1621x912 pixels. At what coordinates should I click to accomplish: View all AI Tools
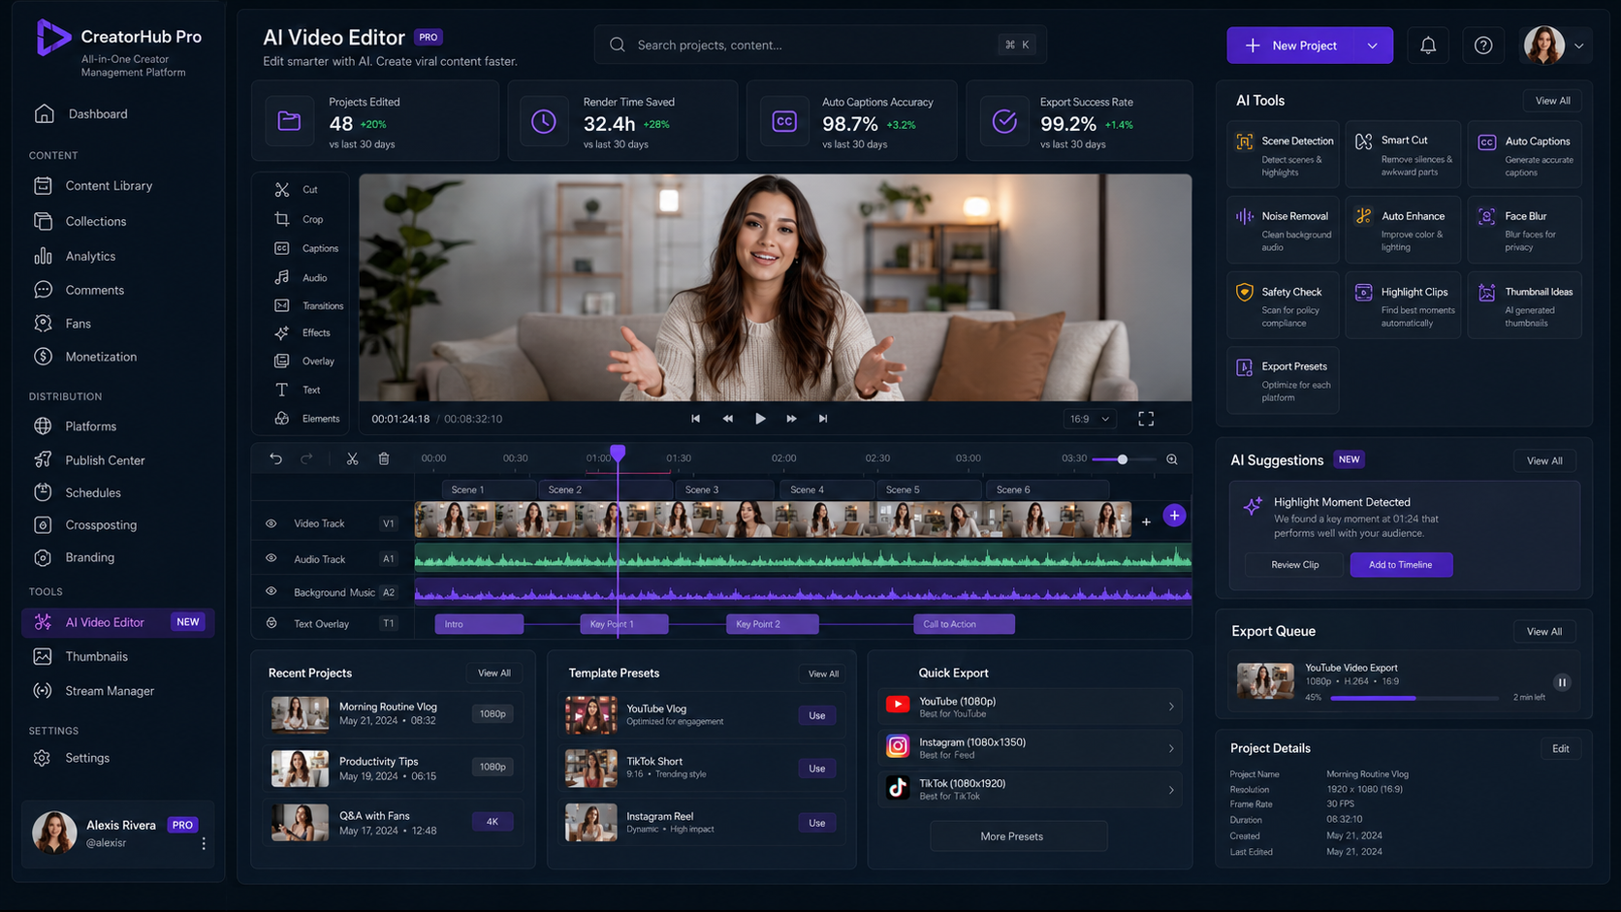pyautogui.click(x=1552, y=101)
